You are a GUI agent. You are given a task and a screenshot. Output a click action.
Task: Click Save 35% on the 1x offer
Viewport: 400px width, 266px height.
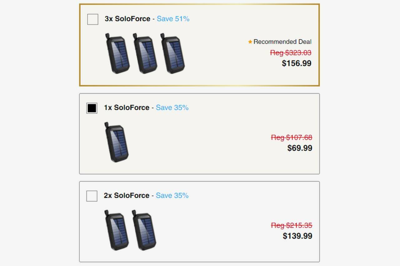(172, 108)
